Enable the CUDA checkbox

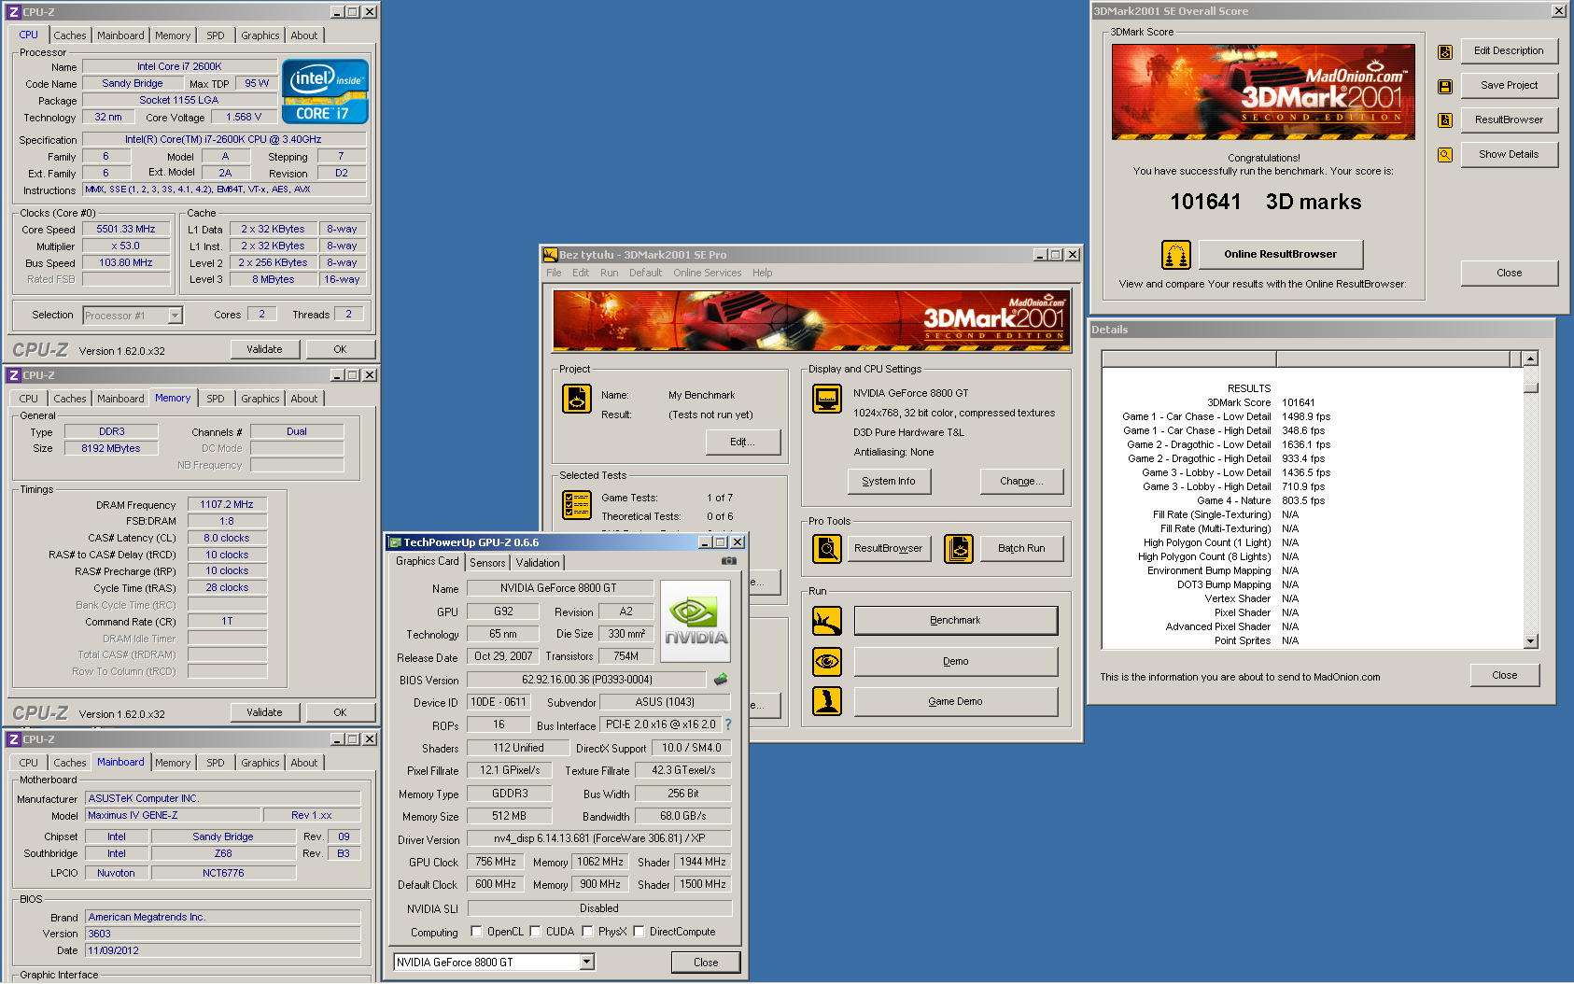tap(536, 932)
